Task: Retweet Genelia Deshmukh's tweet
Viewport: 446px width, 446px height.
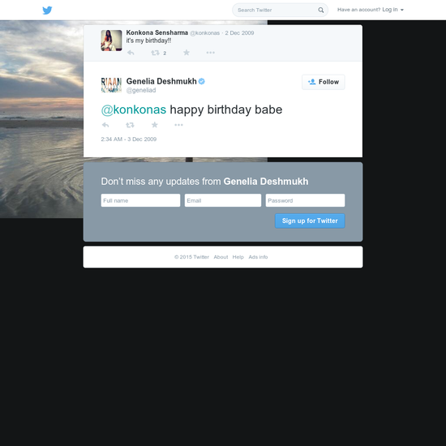Action: click(x=130, y=125)
